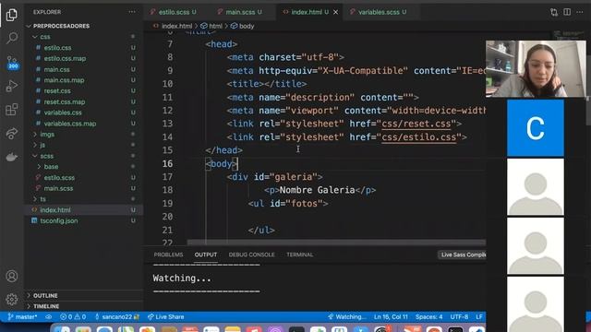591x332 pixels.
Task: Open main.scss file in explorer
Action: click(x=58, y=188)
